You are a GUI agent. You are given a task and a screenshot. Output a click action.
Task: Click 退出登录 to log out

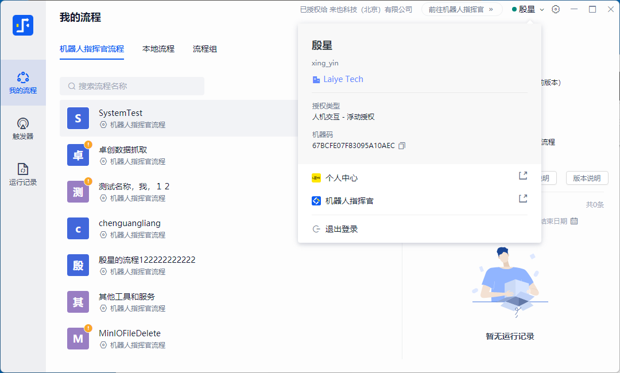(342, 229)
